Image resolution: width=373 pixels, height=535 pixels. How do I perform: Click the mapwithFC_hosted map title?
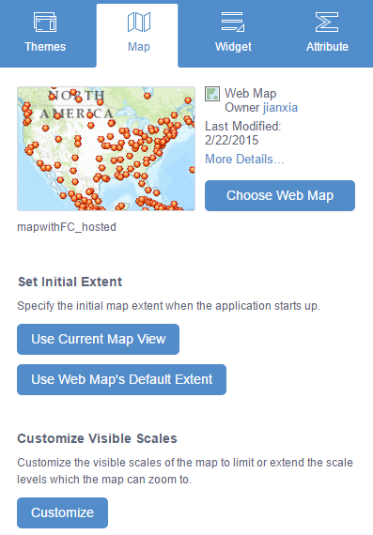click(67, 227)
